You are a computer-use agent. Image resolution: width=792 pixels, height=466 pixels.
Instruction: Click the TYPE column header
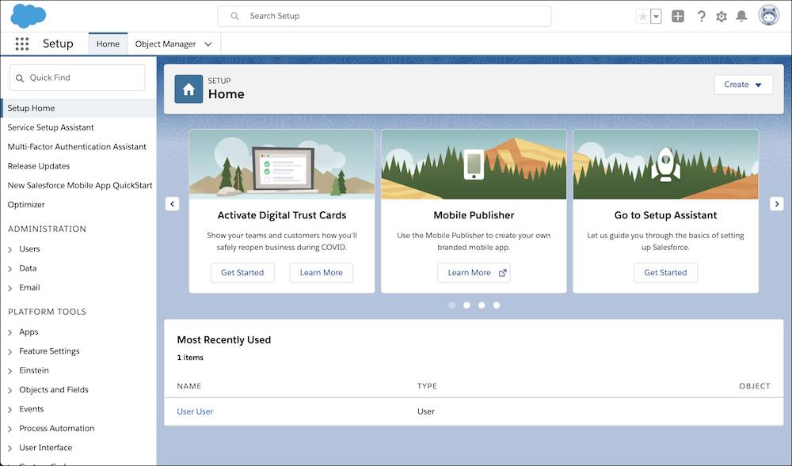(x=428, y=386)
